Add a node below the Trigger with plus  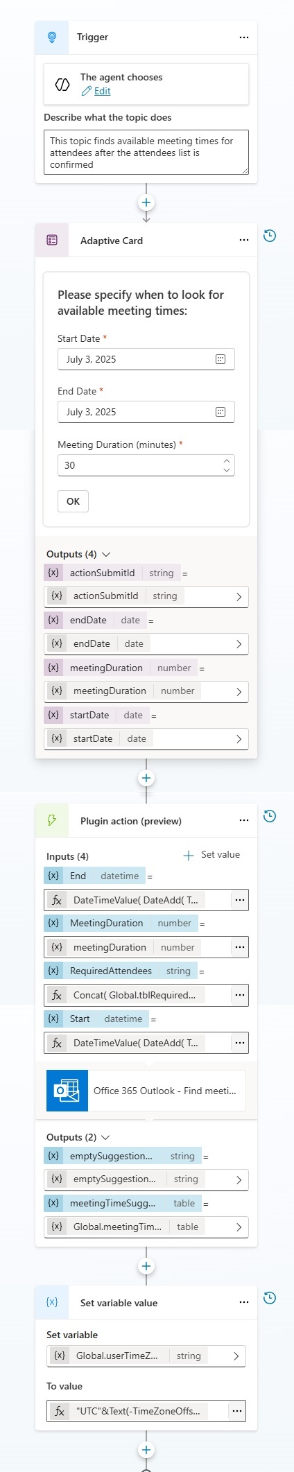[x=146, y=203]
